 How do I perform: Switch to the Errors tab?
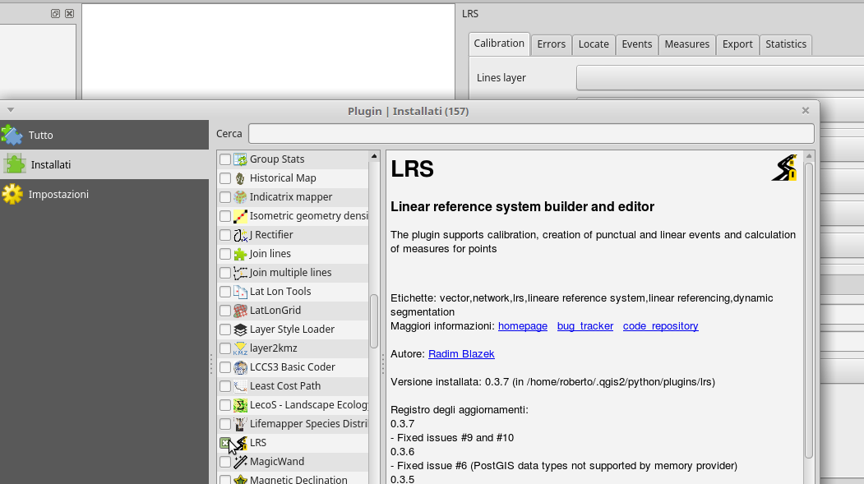[551, 44]
